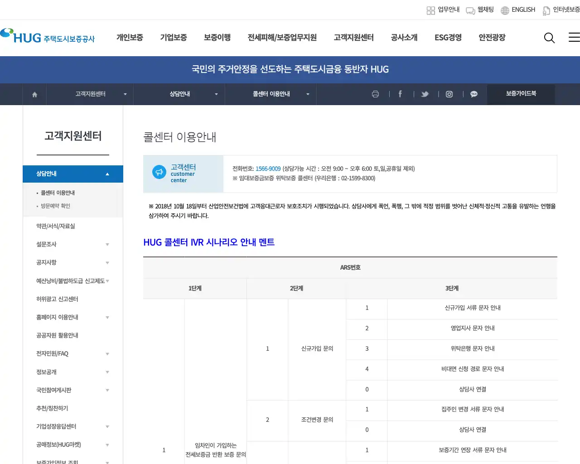Click the home icon in the breadcrumb bar

[x=34, y=94]
